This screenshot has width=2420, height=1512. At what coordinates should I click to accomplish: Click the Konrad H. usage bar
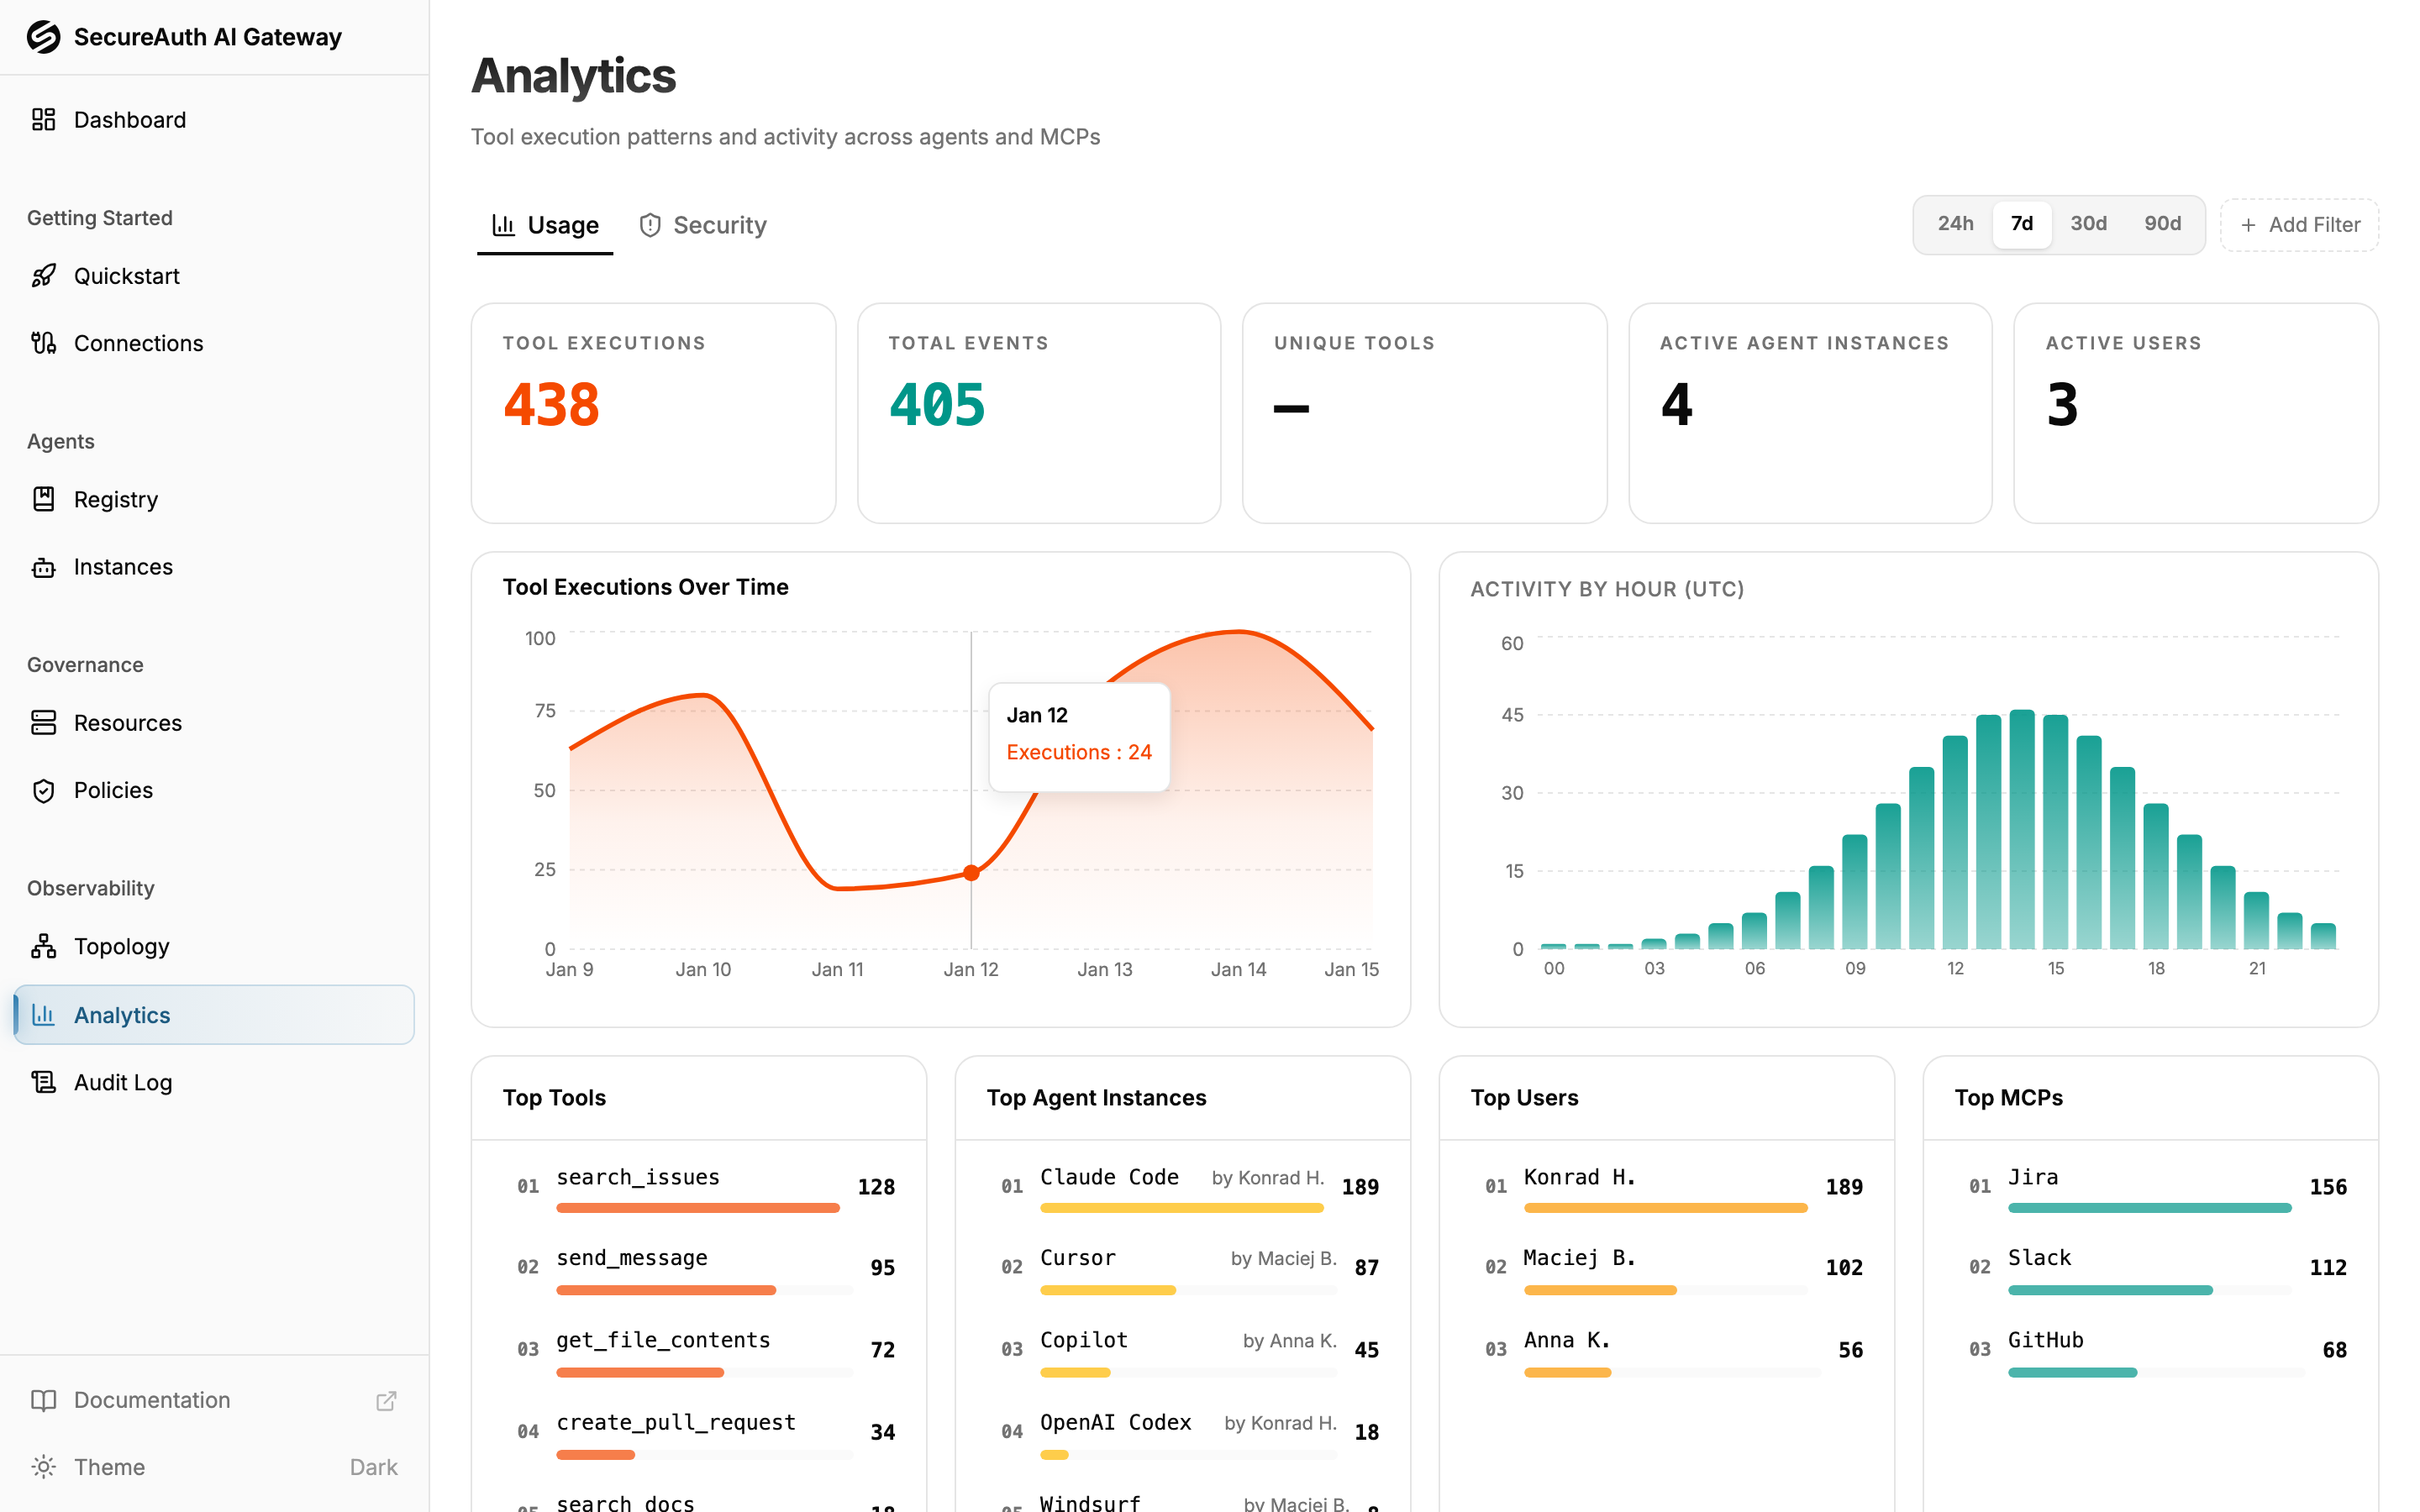(1665, 1208)
